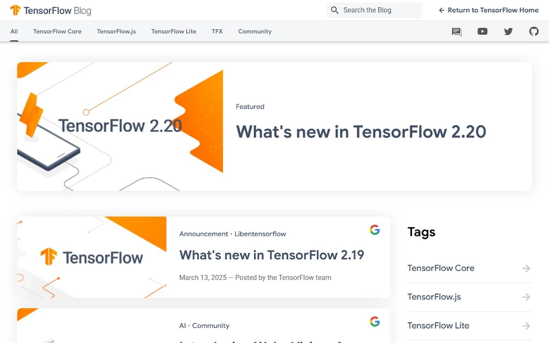Go to the TensorFlow Lite tab
The width and height of the screenshot is (549, 343).
[174, 32]
